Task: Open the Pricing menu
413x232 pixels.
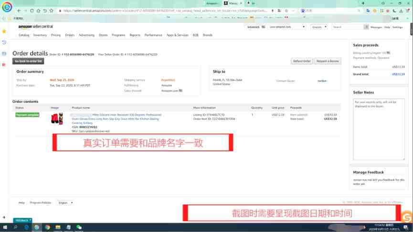Action: coord(56,35)
